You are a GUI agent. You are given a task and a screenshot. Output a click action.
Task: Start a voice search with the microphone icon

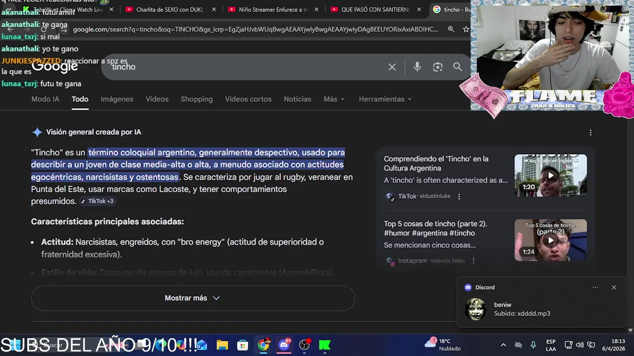tap(417, 67)
